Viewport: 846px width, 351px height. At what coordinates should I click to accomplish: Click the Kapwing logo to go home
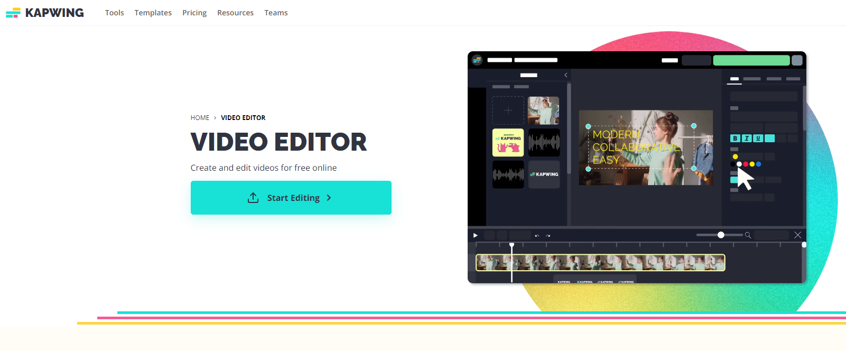point(45,13)
